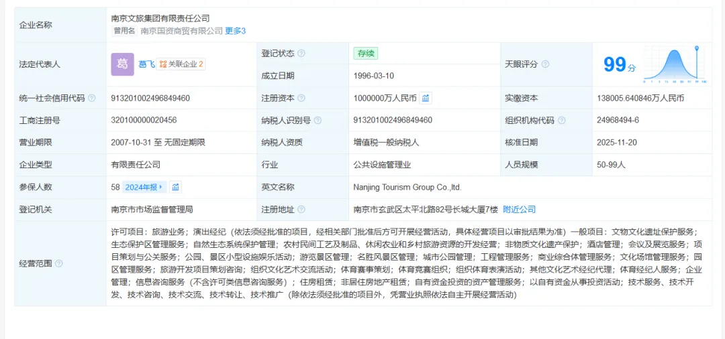Click help icon next to 天眼评分
Image resolution: width=725 pixels, height=339 pixels.
(x=545, y=64)
